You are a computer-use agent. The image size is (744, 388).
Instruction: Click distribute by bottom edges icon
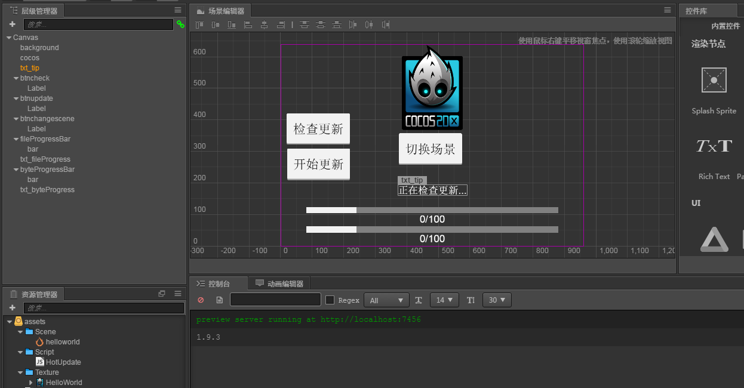tap(337, 24)
